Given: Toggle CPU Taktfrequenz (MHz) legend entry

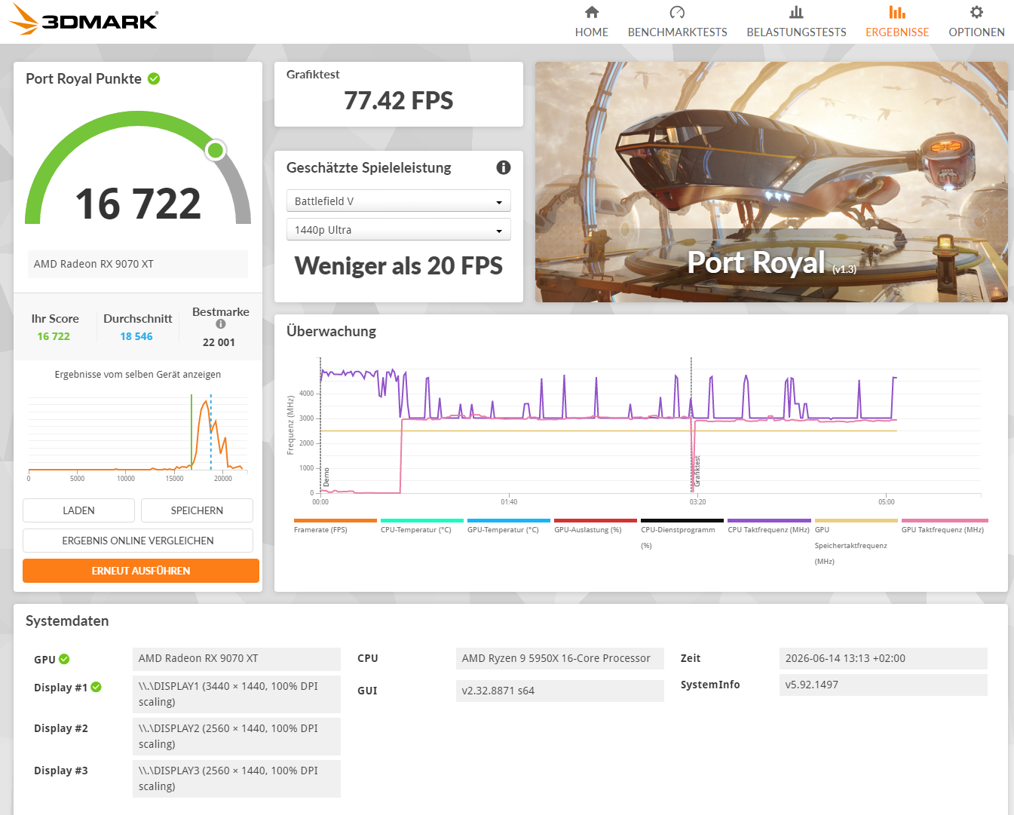Looking at the screenshot, I should [x=769, y=525].
